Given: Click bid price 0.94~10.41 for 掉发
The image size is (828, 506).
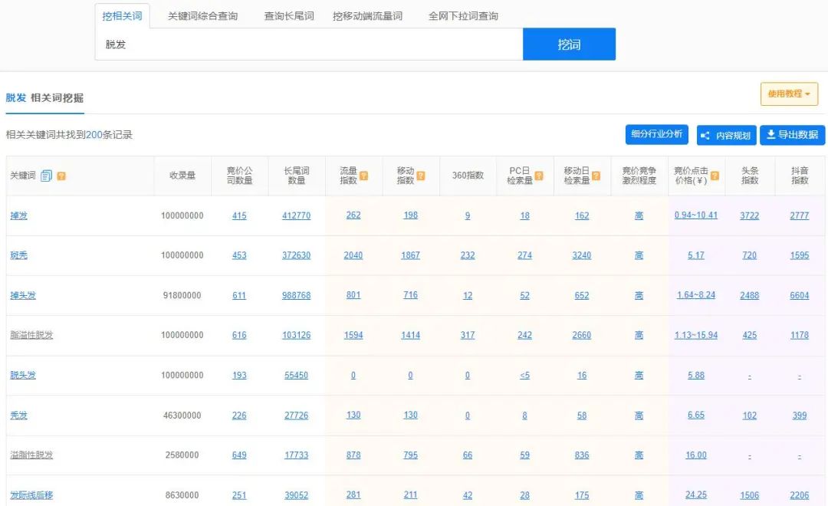Looking at the screenshot, I should (x=696, y=215).
